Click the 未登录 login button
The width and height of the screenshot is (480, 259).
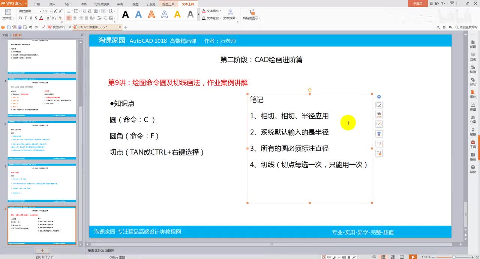tap(418, 3)
